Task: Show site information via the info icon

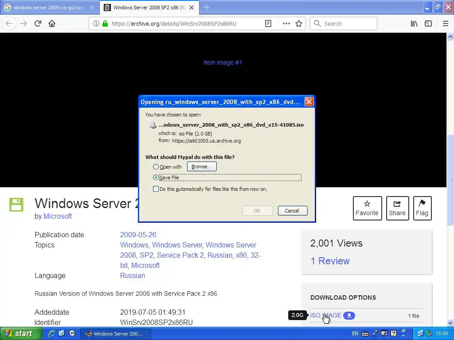Action: 96,23
